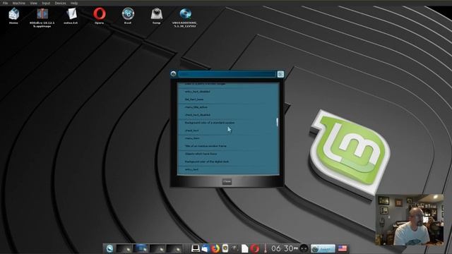Select 'Title of an inactive window frame' row
Screen dimensions: 452x254
227,146
